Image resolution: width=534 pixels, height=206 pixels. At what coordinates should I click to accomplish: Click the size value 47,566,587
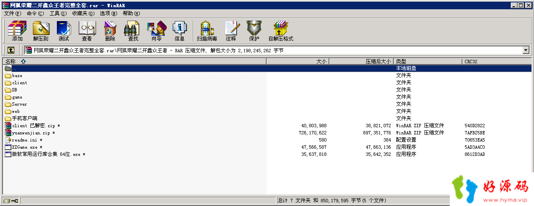pyautogui.click(x=314, y=147)
